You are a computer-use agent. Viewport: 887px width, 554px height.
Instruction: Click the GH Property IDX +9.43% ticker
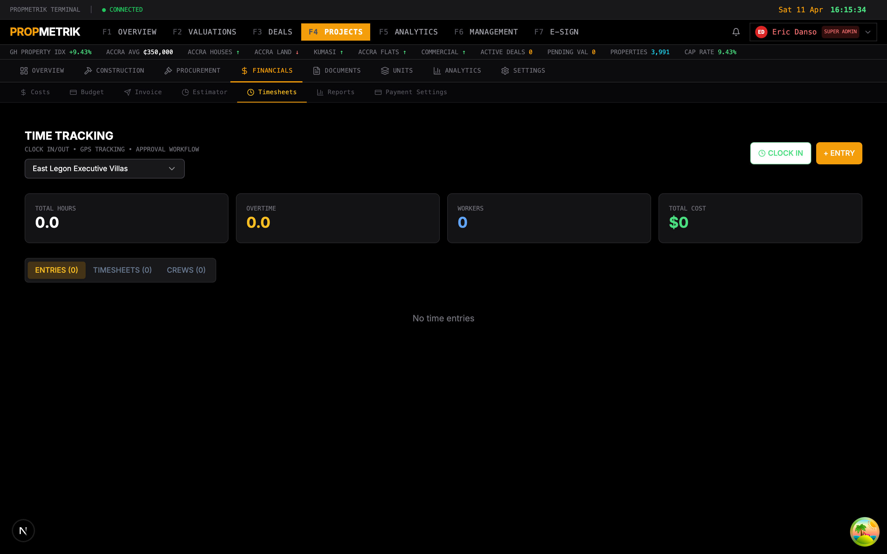click(51, 52)
